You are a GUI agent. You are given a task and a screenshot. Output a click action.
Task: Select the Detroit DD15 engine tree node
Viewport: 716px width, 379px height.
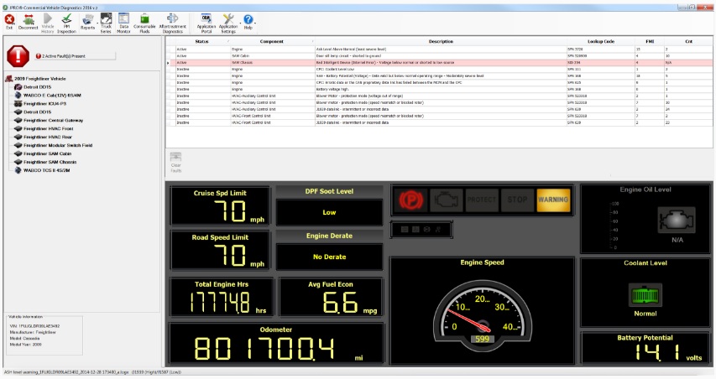pos(39,87)
